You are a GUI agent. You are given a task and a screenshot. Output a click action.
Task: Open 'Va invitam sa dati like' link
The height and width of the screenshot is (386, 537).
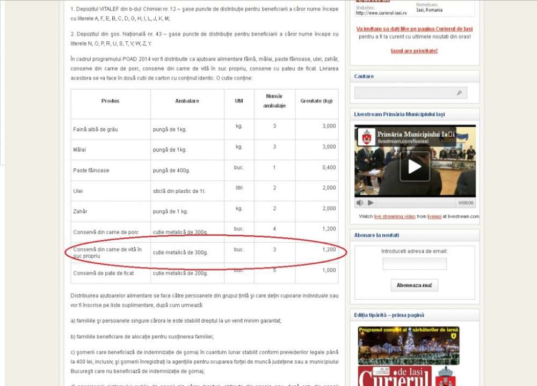415,29
